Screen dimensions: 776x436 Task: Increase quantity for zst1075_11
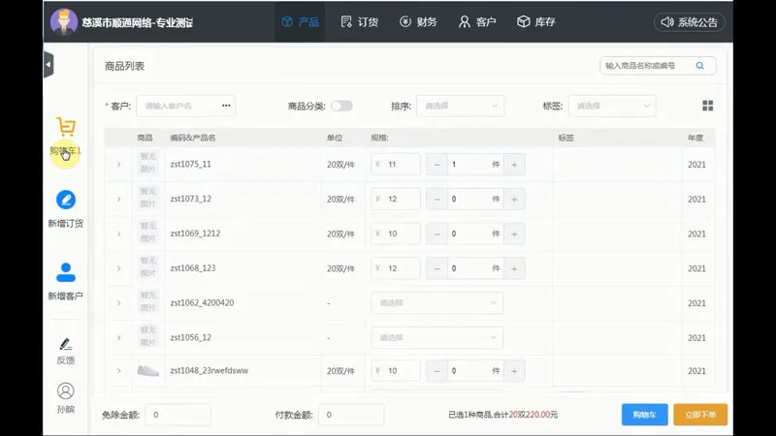coord(514,164)
